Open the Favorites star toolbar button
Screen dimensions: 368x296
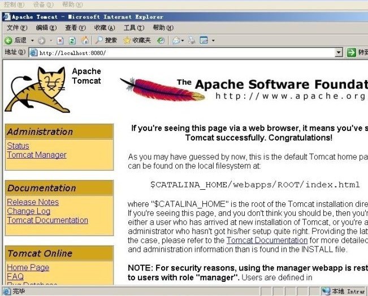pos(137,40)
